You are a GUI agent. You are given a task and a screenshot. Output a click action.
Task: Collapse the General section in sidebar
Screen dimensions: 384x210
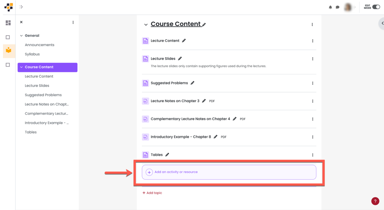click(x=21, y=36)
